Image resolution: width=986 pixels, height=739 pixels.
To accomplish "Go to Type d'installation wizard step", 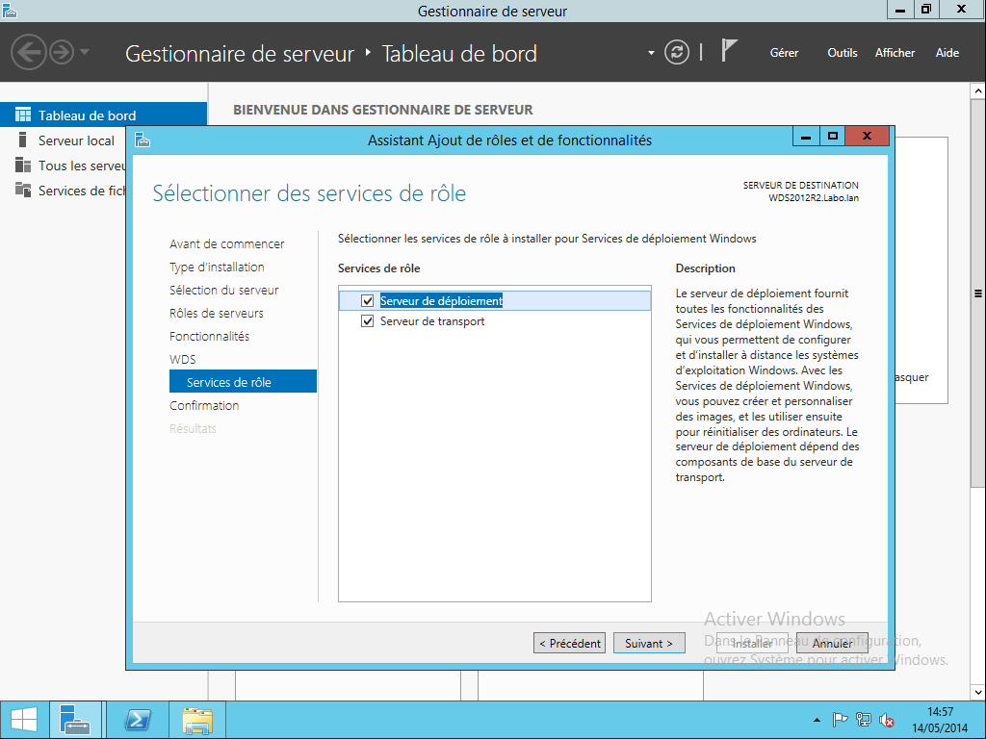I will coord(217,268).
